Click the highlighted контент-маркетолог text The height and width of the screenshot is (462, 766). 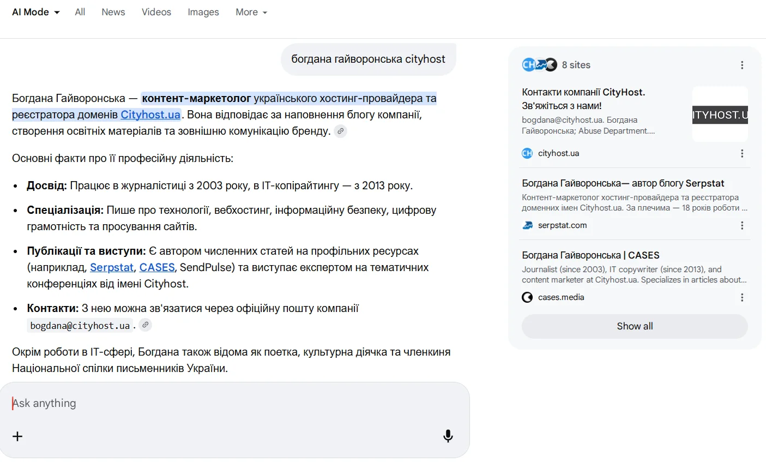pyautogui.click(x=196, y=98)
